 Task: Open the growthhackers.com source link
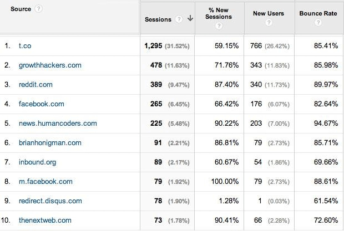click(x=50, y=65)
